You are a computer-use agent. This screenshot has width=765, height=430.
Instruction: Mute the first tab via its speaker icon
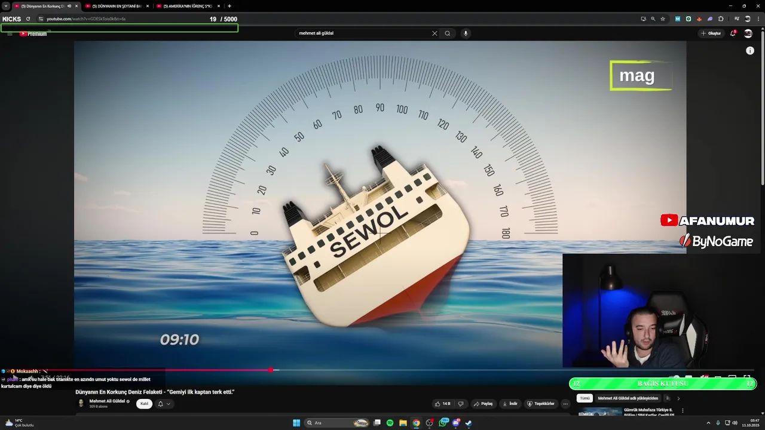tap(69, 6)
